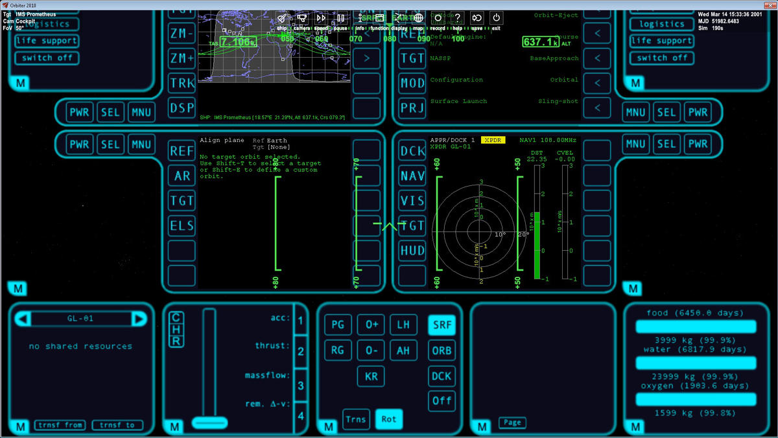
Task: Zoom out map with ZM- button
Action: tap(182, 34)
